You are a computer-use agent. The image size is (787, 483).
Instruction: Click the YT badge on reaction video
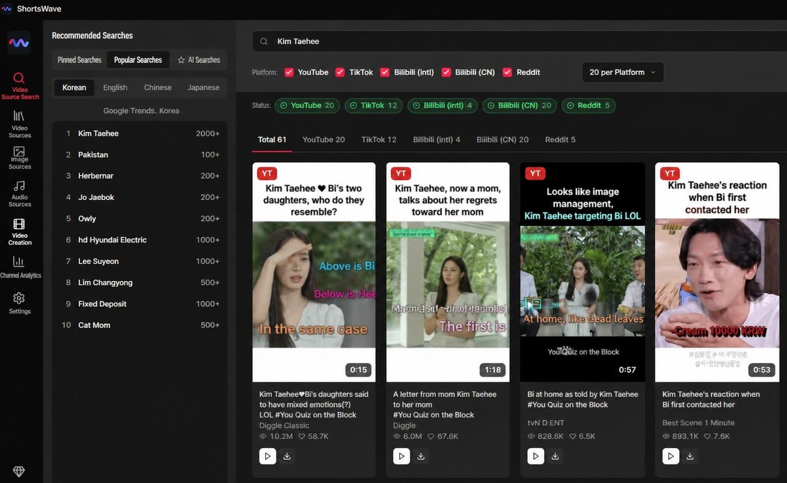click(670, 173)
